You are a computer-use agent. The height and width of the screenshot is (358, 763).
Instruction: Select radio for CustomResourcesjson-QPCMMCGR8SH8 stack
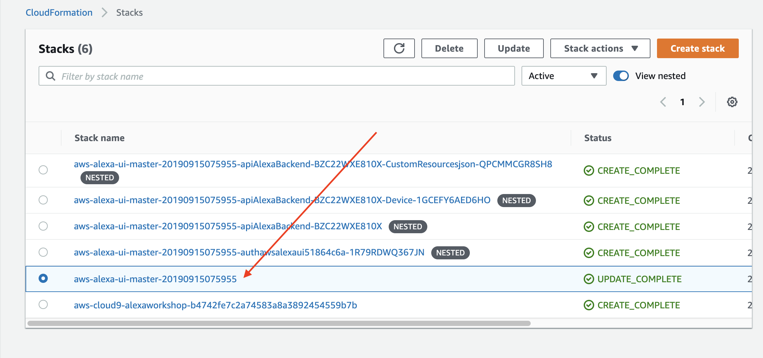[43, 170]
